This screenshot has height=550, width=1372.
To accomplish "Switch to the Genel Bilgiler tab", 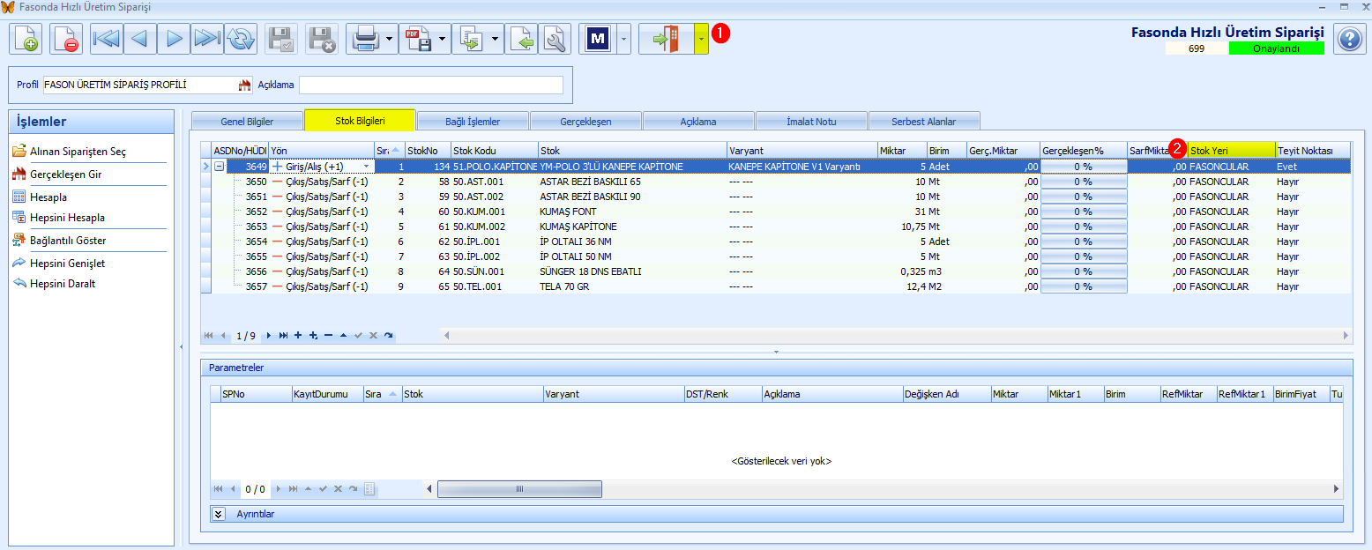I will [247, 122].
